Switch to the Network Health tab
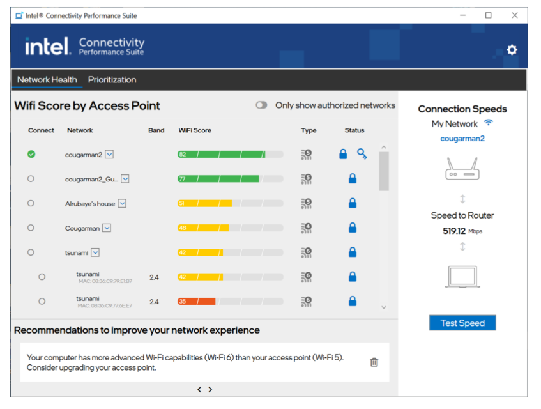This screenshot has width=541, height=409. 47,80
